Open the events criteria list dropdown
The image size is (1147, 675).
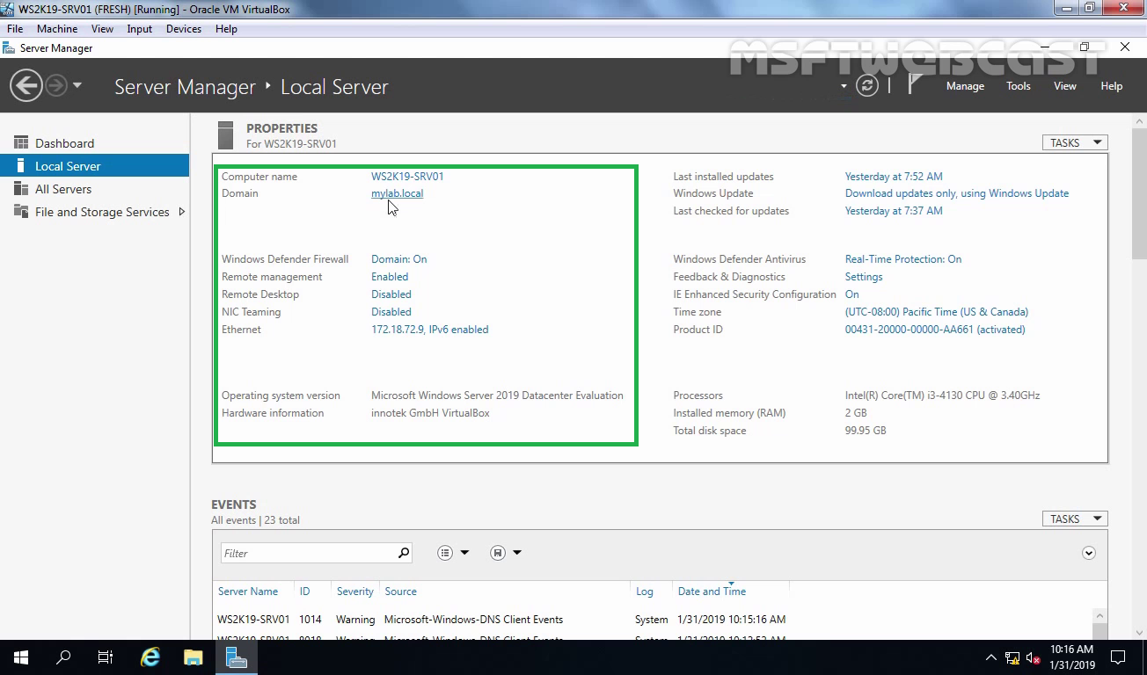point(453,553)
